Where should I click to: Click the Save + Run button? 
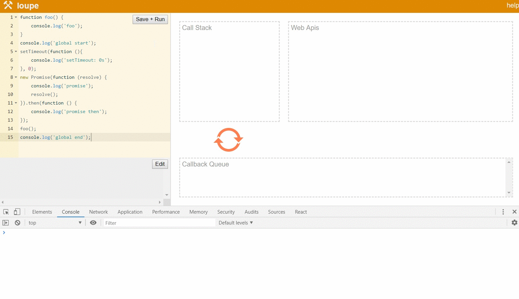(150, 19)
